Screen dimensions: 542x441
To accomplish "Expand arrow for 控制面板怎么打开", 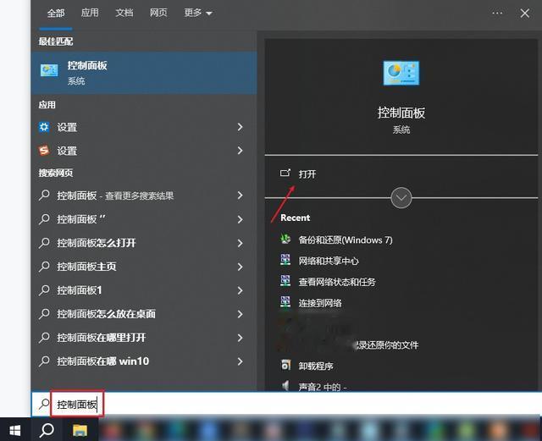I will (x=241, y=243).
